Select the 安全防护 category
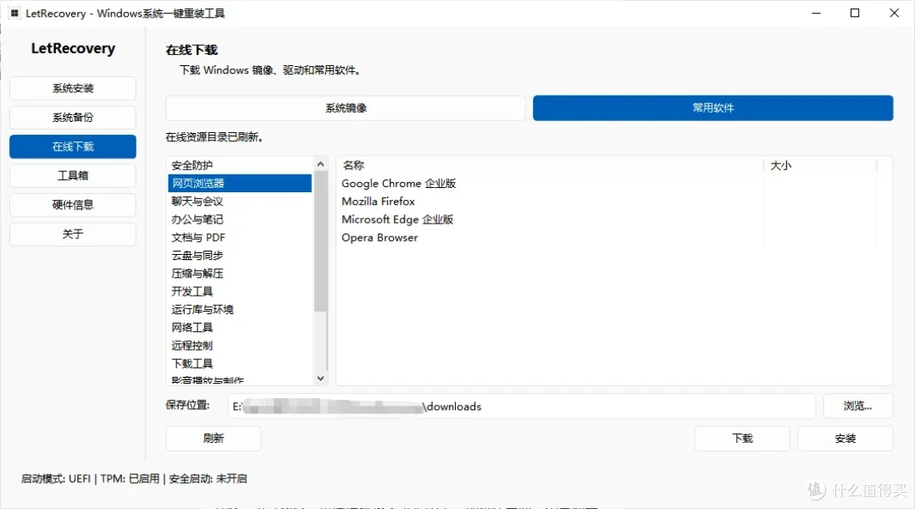The width and height of the screenshot is (915, 509). (x=240, y=165)
